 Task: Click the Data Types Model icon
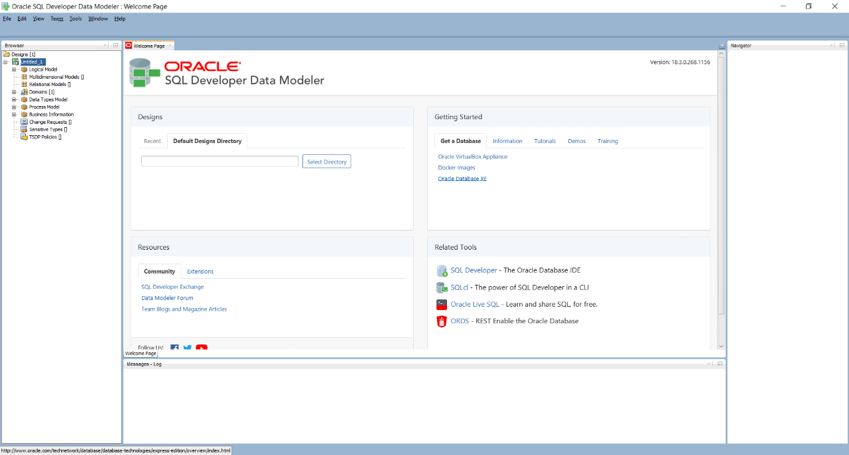(x=25, y=99)
